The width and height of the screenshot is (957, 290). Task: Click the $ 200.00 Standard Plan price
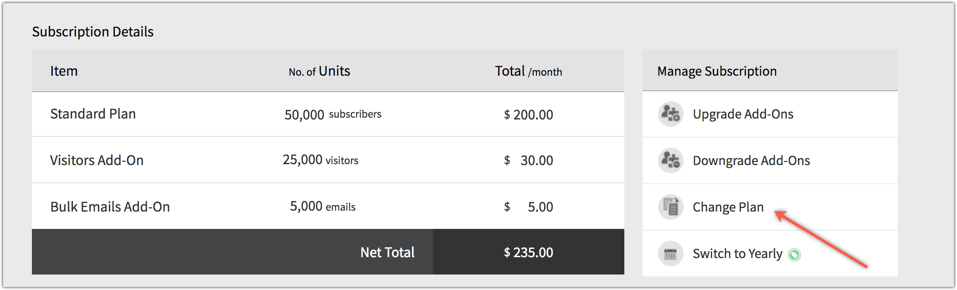click(529, 114)
